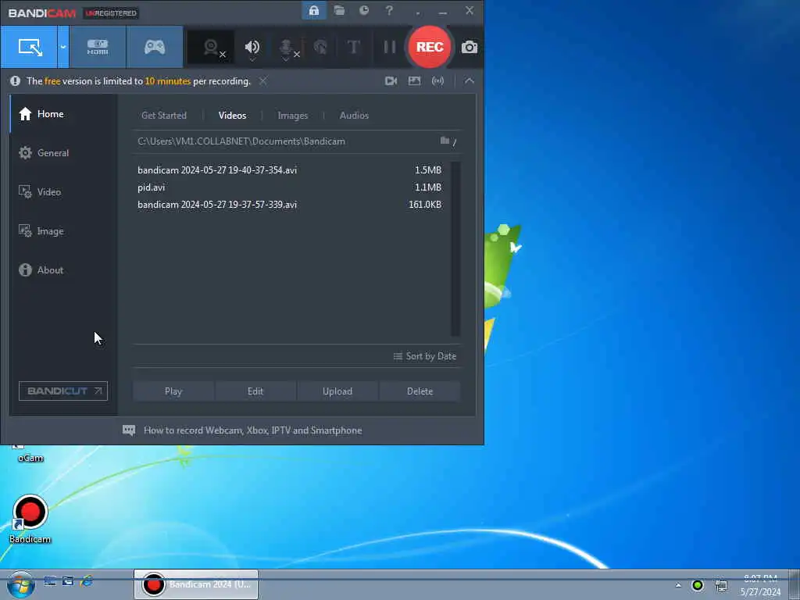Collapse the panel with the up chevron

470,81
